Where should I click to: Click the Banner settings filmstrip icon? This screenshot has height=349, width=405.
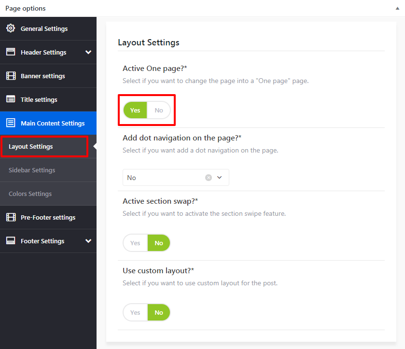click(x=11, y=76)
